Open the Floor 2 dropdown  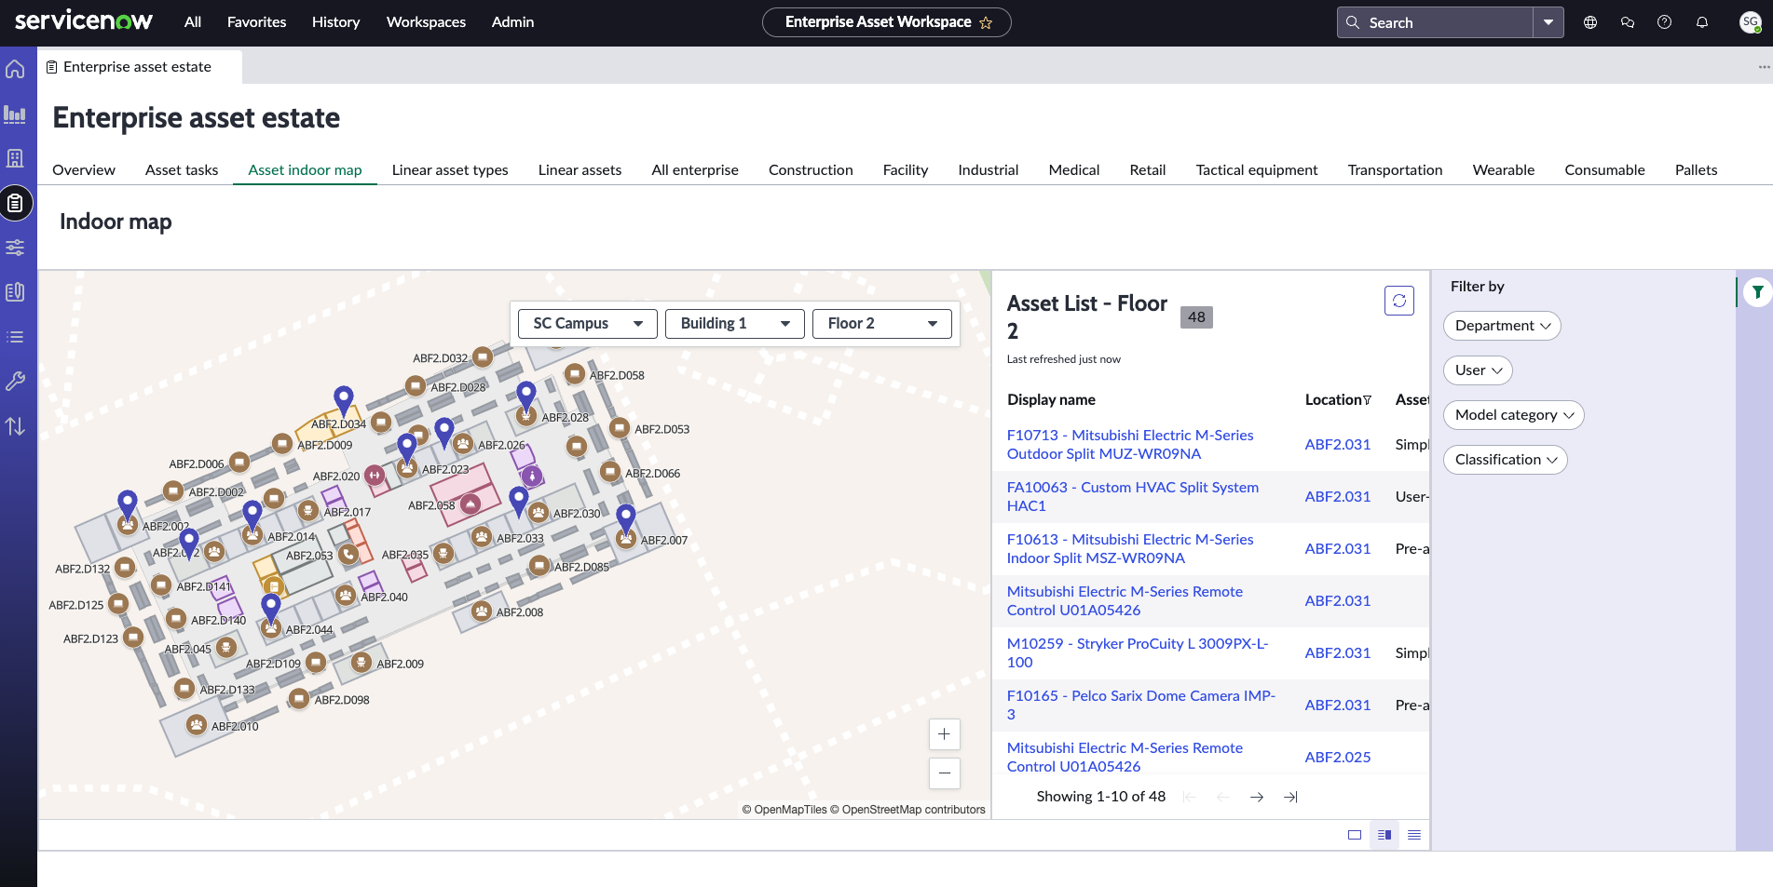click(882, 323)
